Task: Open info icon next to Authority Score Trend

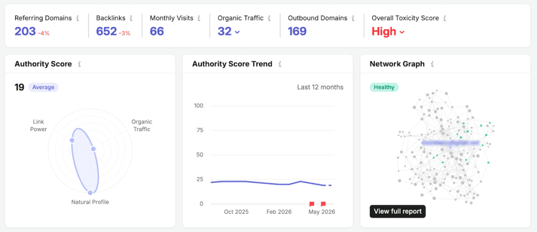Action: pyautogui.click(x=280, y=64)
